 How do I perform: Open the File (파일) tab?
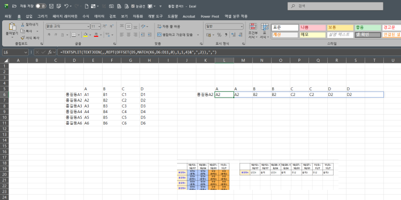click(8, 17)
